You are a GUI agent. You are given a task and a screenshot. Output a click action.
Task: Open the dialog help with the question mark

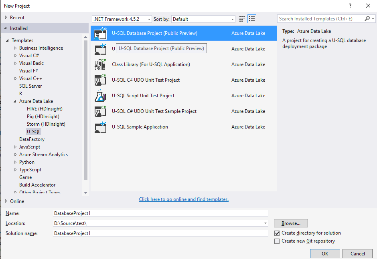pyautogui.click(x=350, y=6)
